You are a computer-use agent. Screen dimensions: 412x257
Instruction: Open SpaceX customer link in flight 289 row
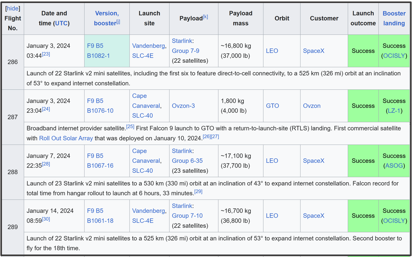pos(313,216)
